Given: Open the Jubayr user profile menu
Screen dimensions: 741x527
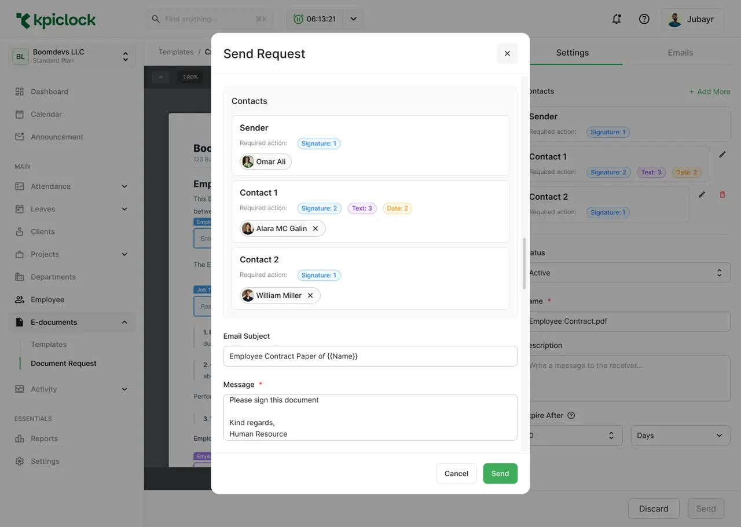Looking at the screenshot, I should coord(693,19).
